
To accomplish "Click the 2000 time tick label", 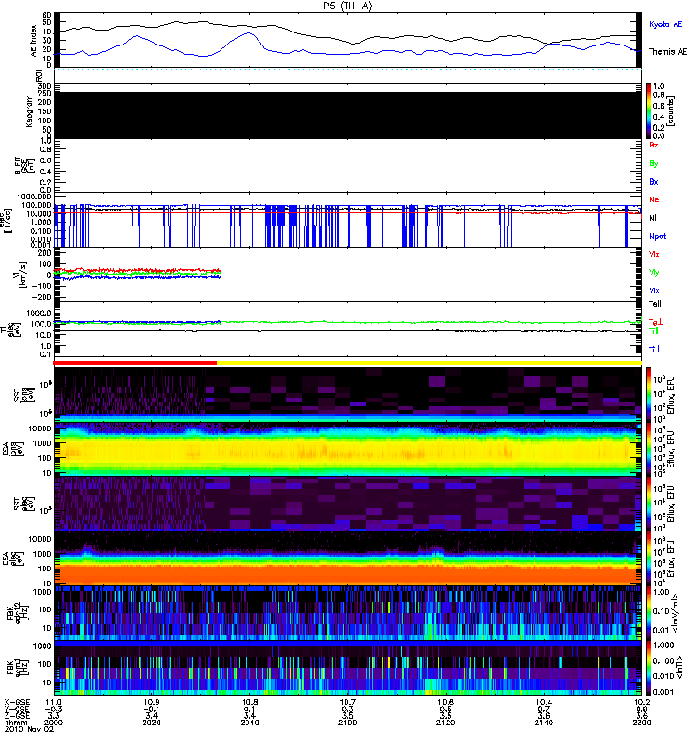I will pyautogui.click(x=54, y=723).
